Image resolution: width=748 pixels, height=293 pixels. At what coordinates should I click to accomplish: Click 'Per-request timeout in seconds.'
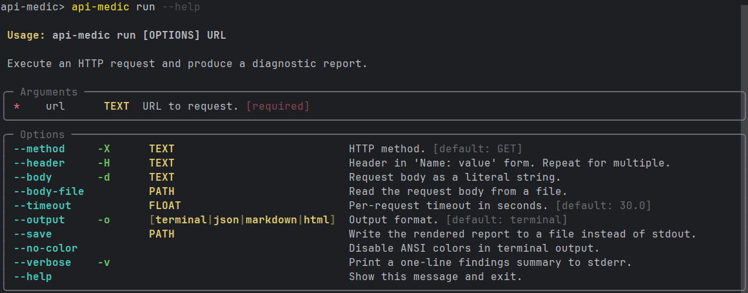(448, 206)
